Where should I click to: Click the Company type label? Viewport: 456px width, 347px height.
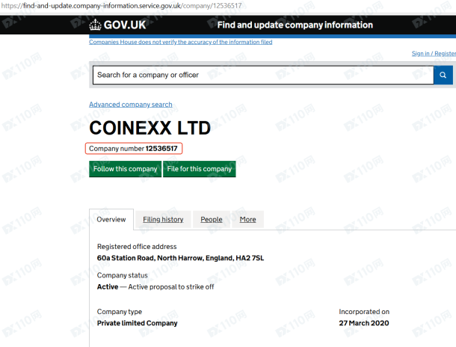(120, 312)
